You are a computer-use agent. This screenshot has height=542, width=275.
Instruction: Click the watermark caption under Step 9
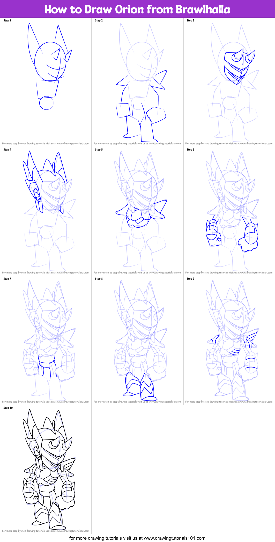[229, 402]
